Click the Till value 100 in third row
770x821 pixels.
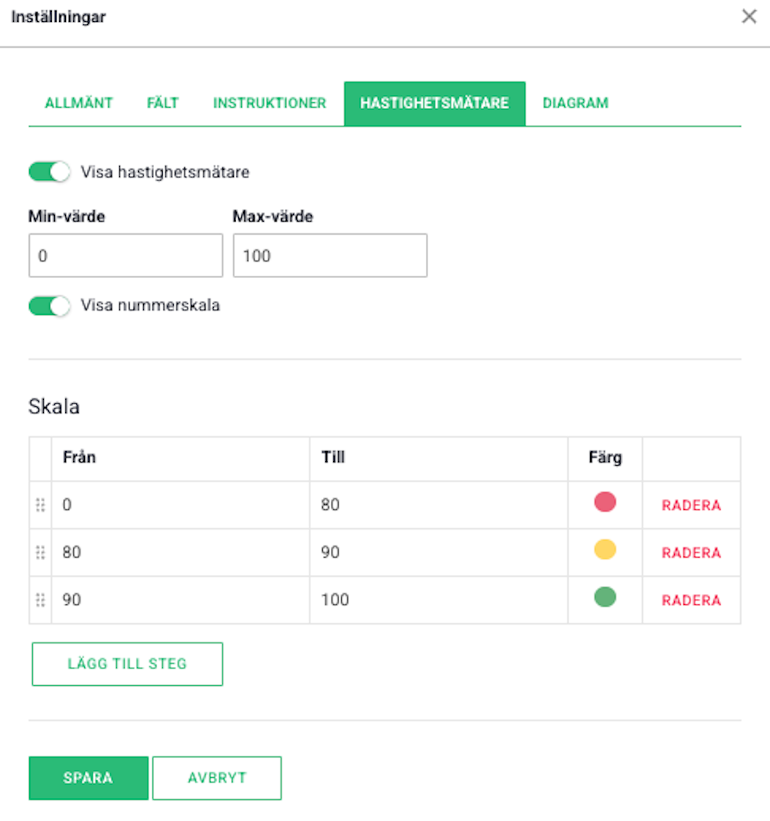coord(335,599)
